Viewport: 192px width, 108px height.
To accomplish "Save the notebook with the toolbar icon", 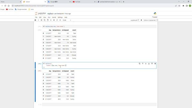I will pyautogui.click(x=35, y=20).
